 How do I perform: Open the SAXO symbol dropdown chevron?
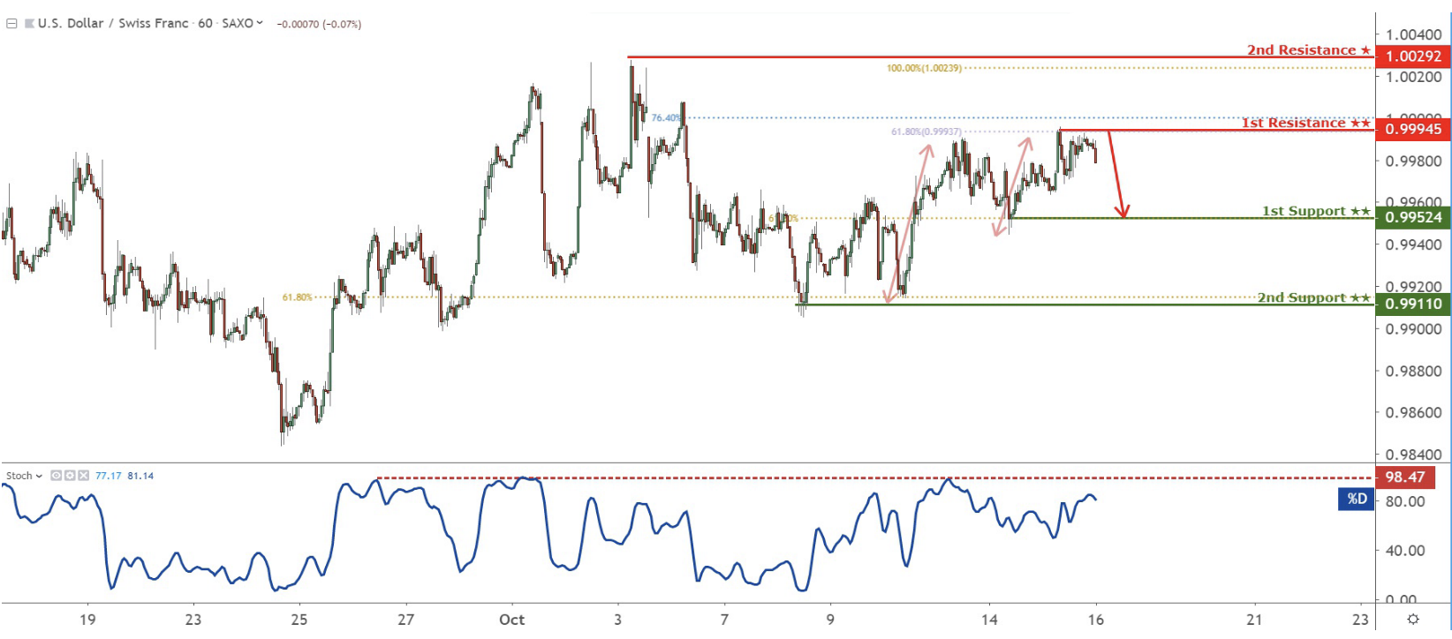pyautogui.click(x=260, y=23)
